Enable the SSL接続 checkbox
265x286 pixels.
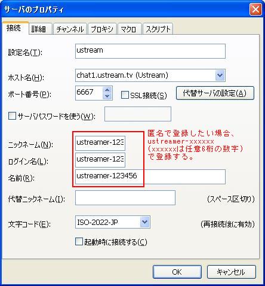pyautogui.click(x=125, y=95)
